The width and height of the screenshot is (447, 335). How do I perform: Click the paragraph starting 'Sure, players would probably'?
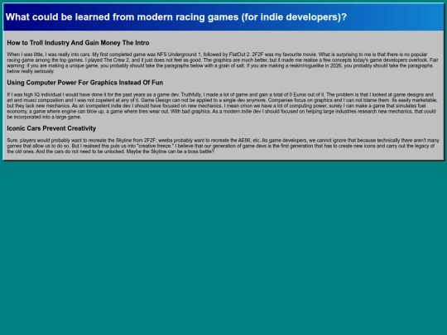coord(223,146)
